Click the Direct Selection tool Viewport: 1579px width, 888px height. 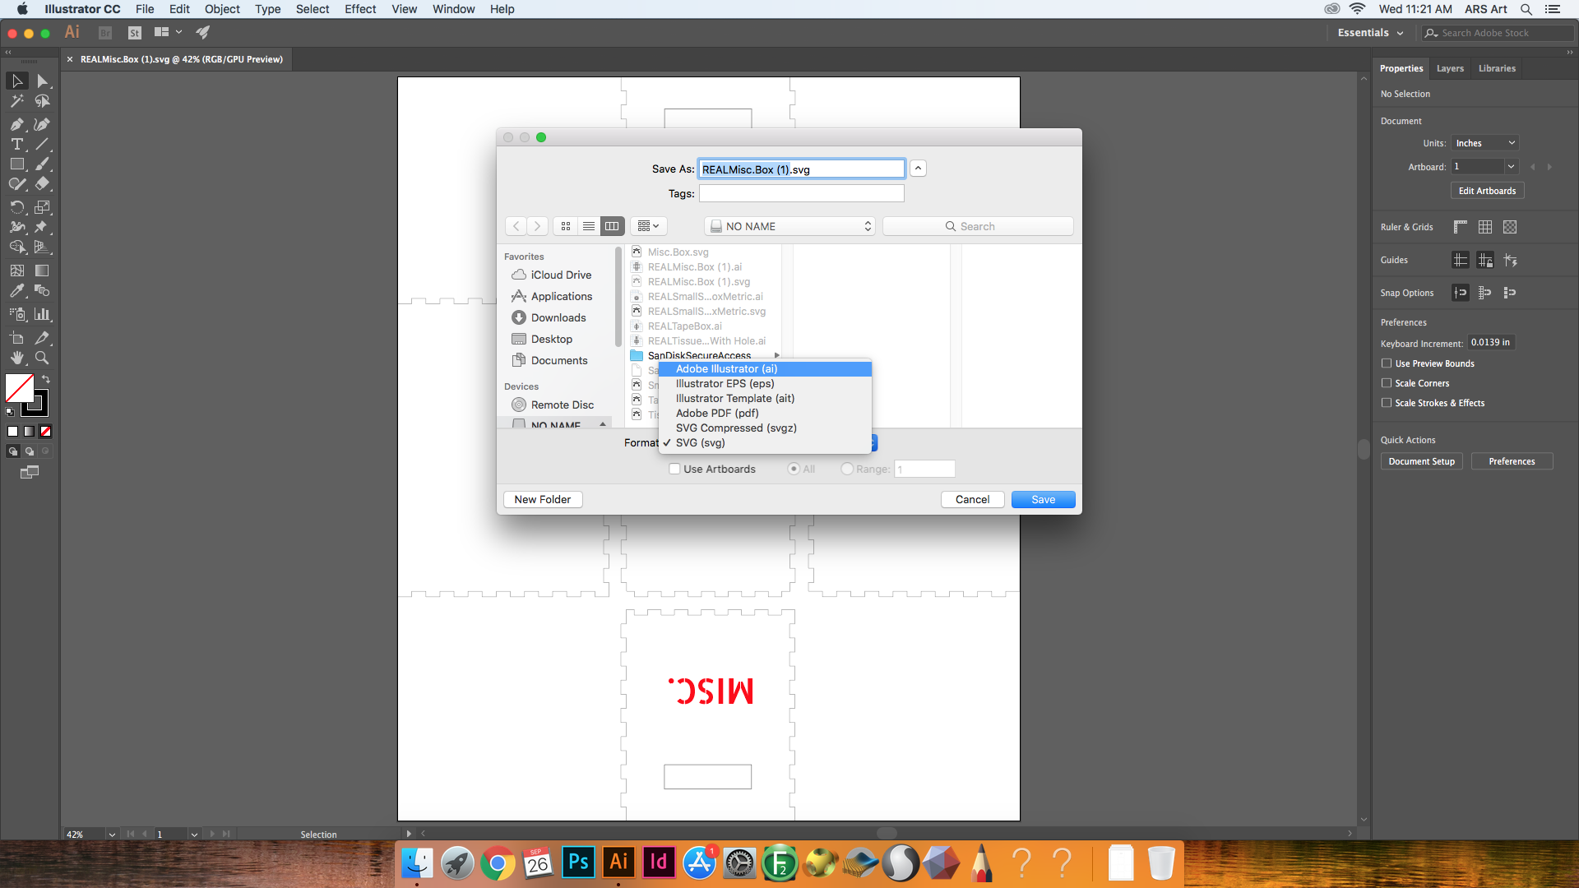coord(44,81)
